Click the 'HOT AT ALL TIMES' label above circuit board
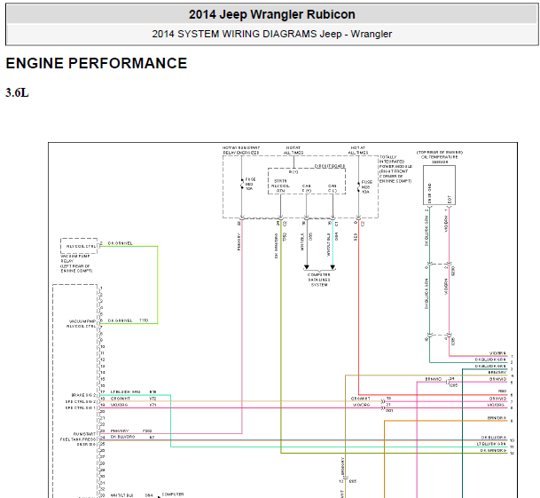 tap(293, 150)
